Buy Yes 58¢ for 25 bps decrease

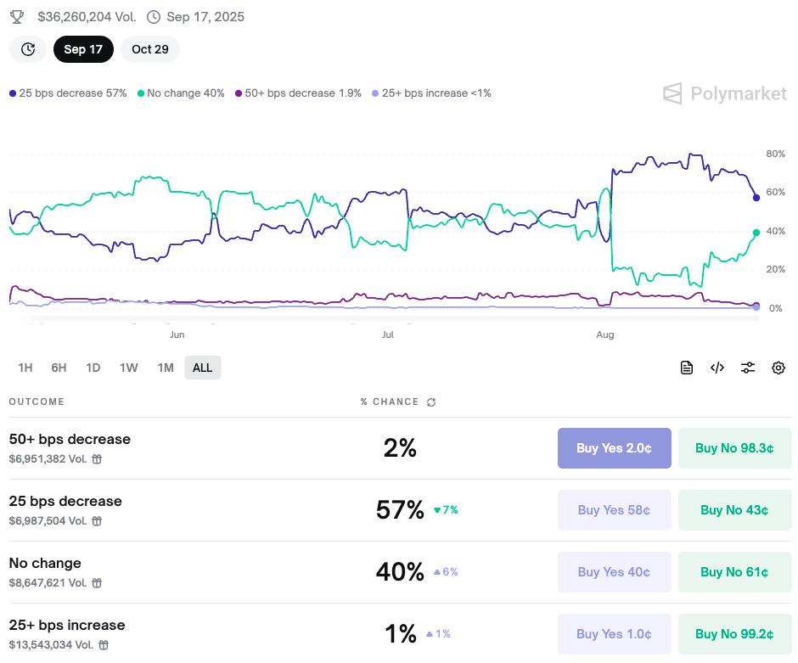(615, 510)
